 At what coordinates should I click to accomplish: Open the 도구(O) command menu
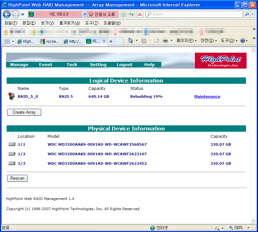click(229, 41)
